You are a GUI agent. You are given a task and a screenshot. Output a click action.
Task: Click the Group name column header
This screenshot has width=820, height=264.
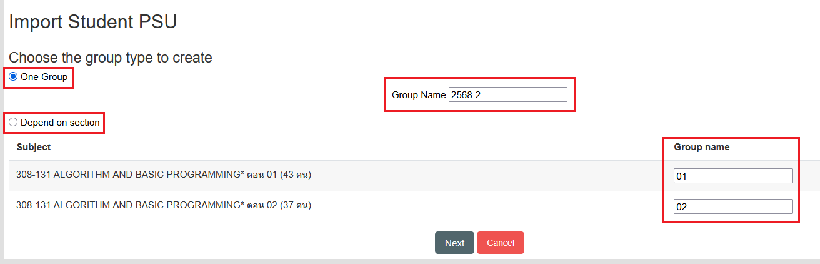(701, 147)
